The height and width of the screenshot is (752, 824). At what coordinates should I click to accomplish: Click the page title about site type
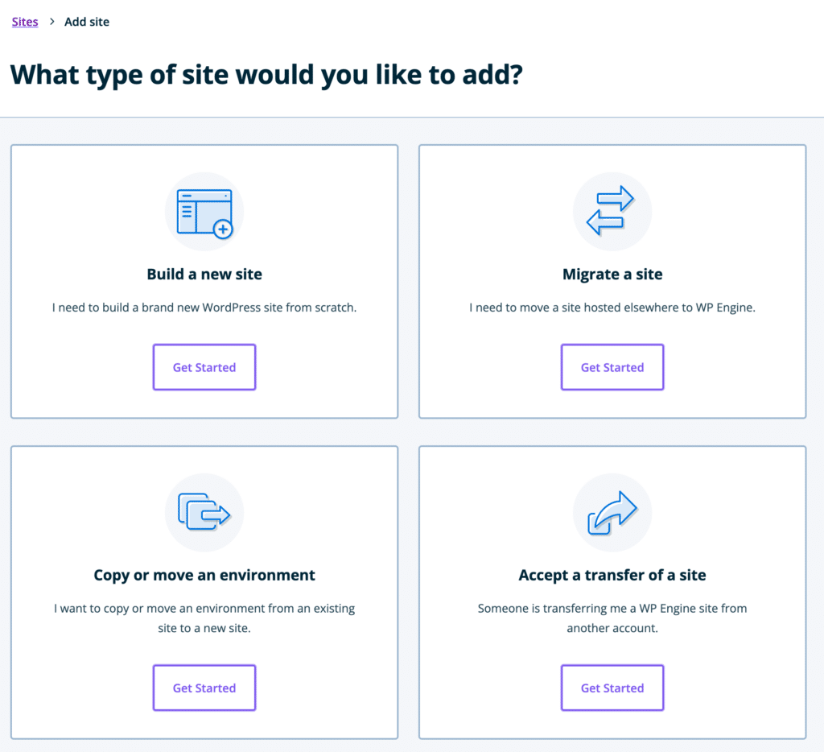pyautogui.click(x=266, y=75)
